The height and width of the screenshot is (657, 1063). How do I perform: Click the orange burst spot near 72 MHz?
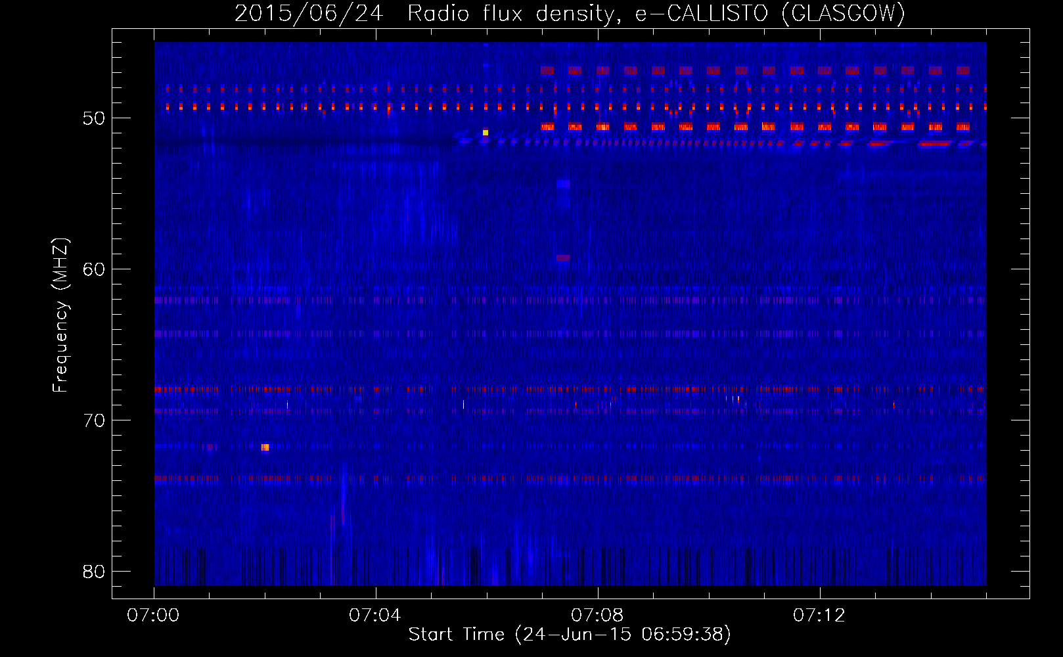(265, 447)
